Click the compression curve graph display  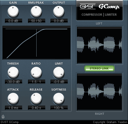36,43
